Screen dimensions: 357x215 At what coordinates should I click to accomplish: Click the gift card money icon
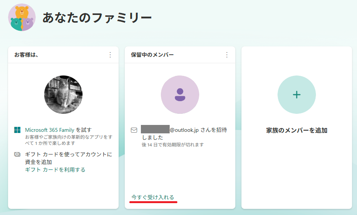pos(17,154)
